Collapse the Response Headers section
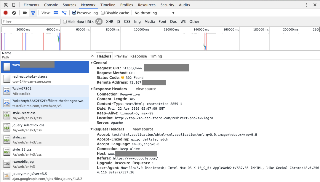The image size is (320, 182). [x=92, y=89]
